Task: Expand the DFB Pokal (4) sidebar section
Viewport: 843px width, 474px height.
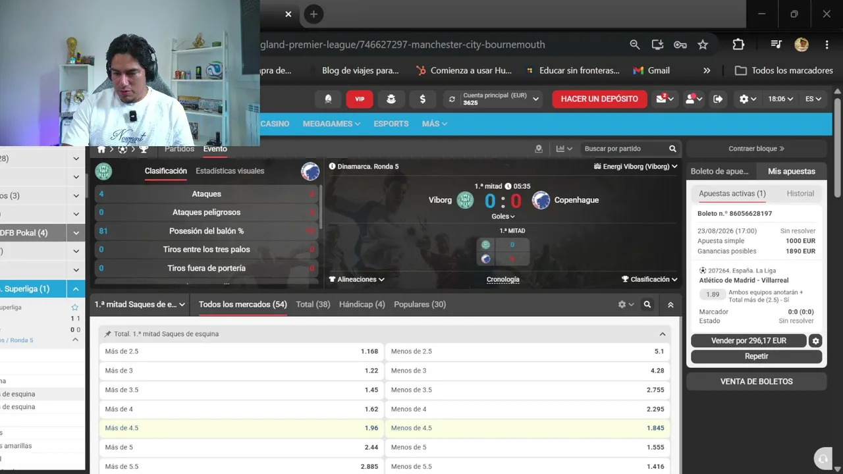Action: click(76, 233)
